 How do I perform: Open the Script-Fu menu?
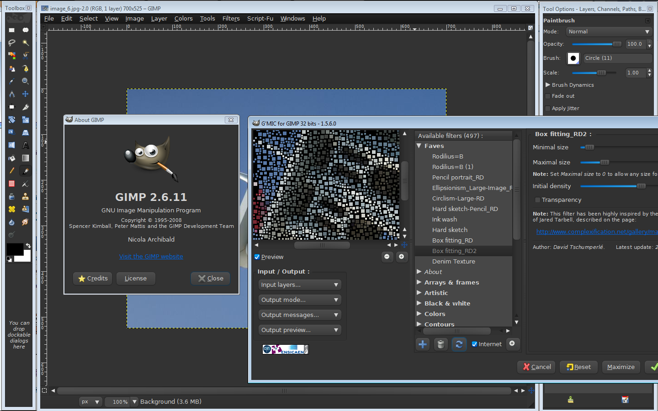pyautogui.click(x=260, y=19)
